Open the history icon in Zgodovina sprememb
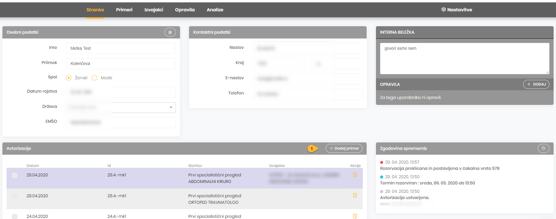The width and height of the screenshot is (556, 219). [543, 148]
